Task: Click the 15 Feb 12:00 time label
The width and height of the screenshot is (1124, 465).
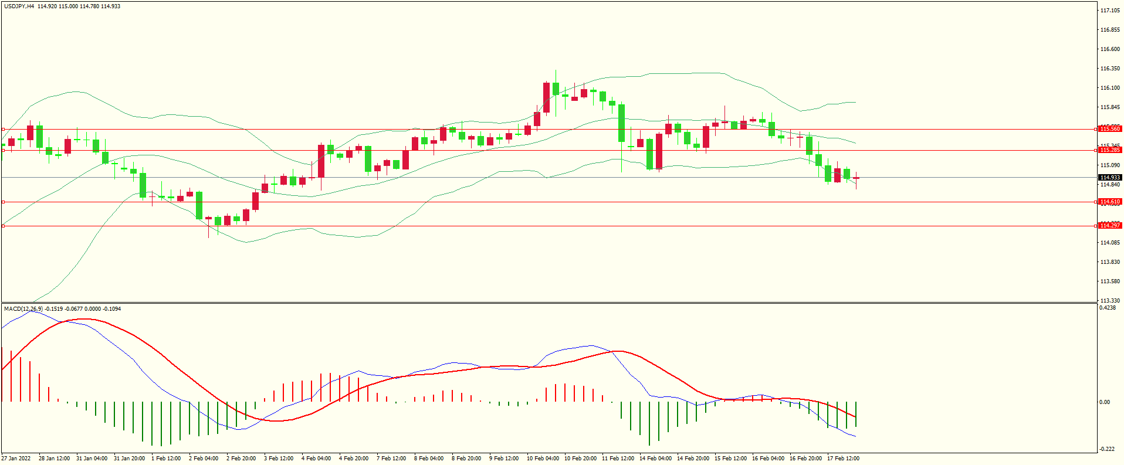Action: click(x=730, y=459)
